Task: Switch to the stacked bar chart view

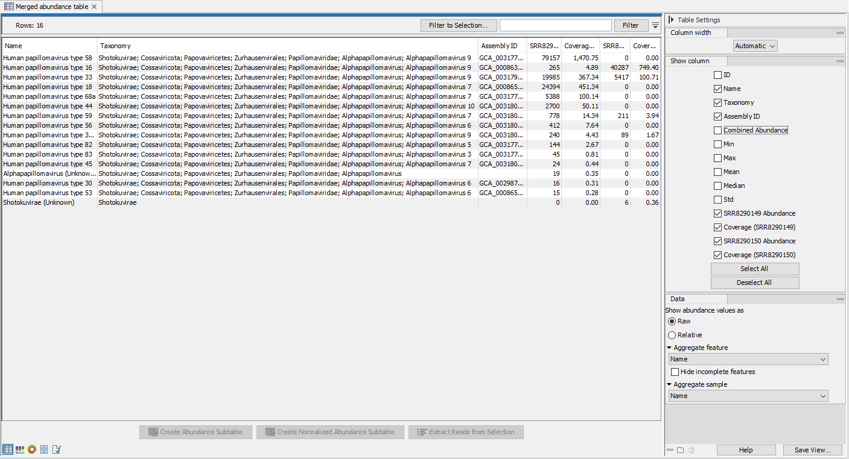Action: pyautogui.click(x=20, y=449)
